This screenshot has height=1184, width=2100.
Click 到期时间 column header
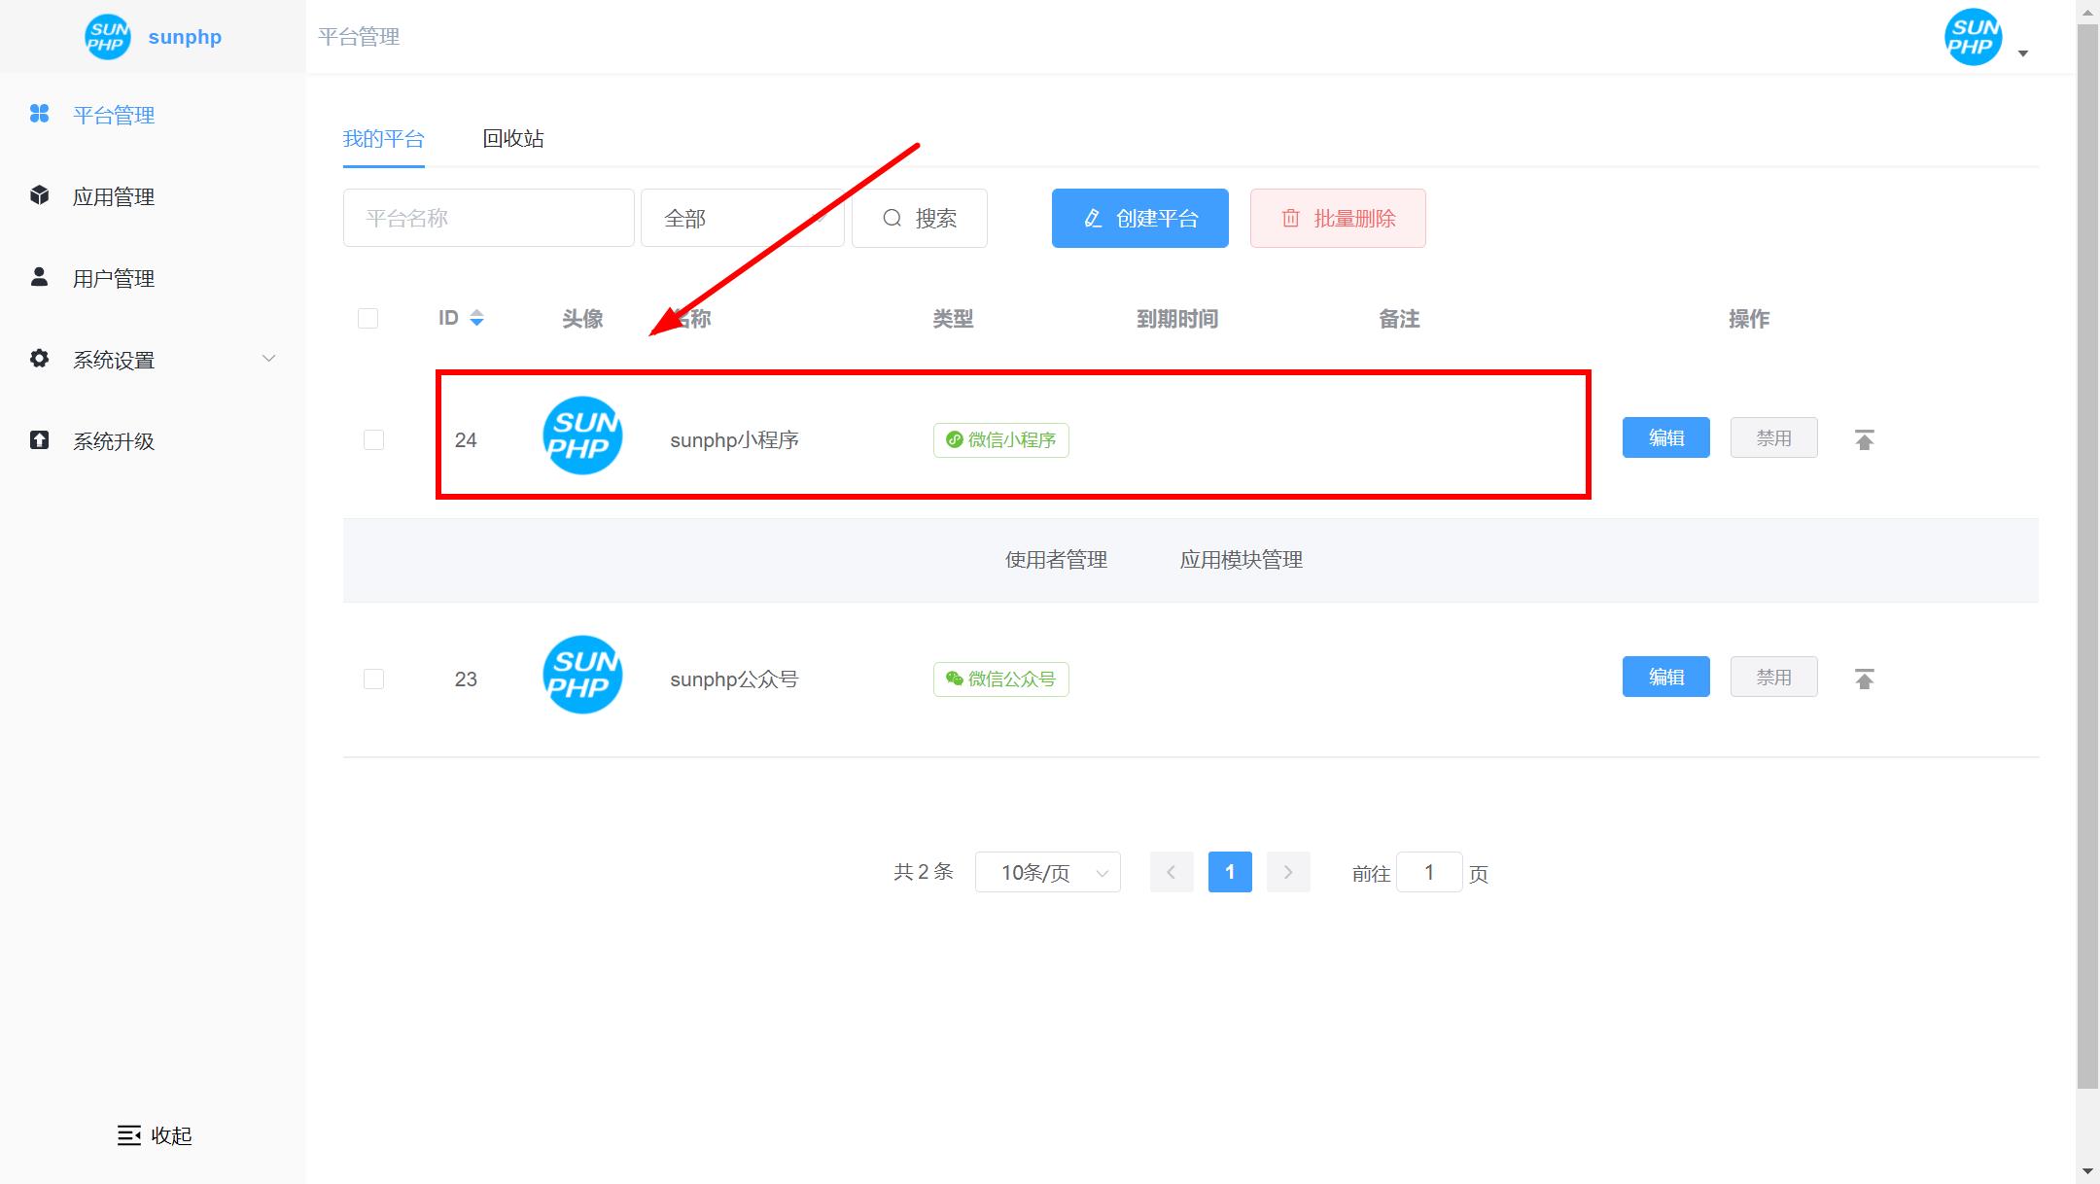click(x=1176, y=318)
